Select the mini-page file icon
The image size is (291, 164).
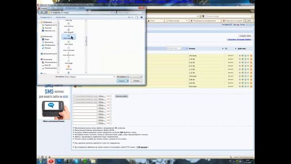click(69, 61)
